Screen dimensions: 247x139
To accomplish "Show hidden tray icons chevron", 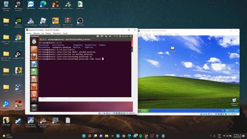I will tap(211, 136).
